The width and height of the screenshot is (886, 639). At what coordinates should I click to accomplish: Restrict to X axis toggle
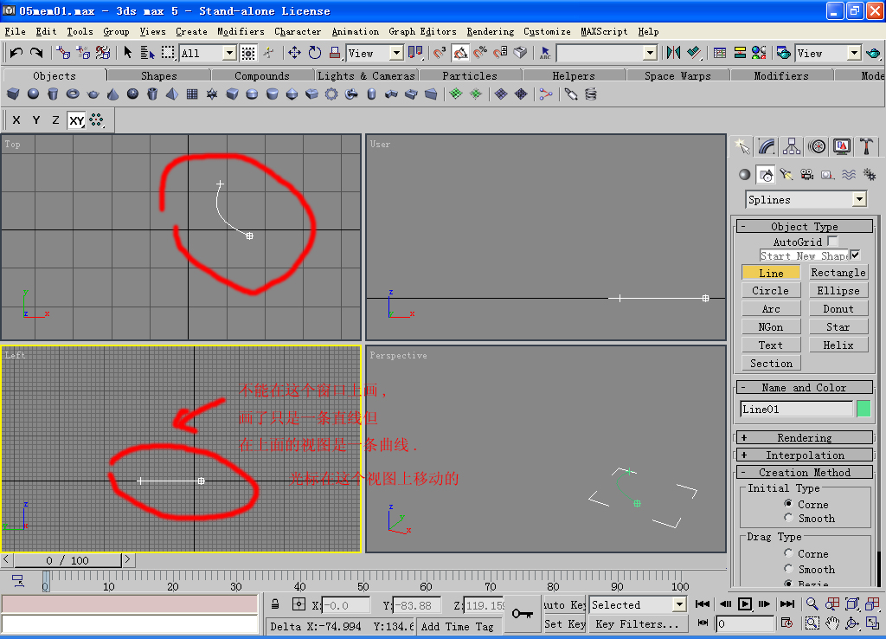tap(16, 119)
